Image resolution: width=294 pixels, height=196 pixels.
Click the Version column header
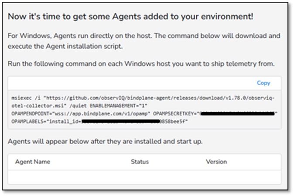[216, 162]
